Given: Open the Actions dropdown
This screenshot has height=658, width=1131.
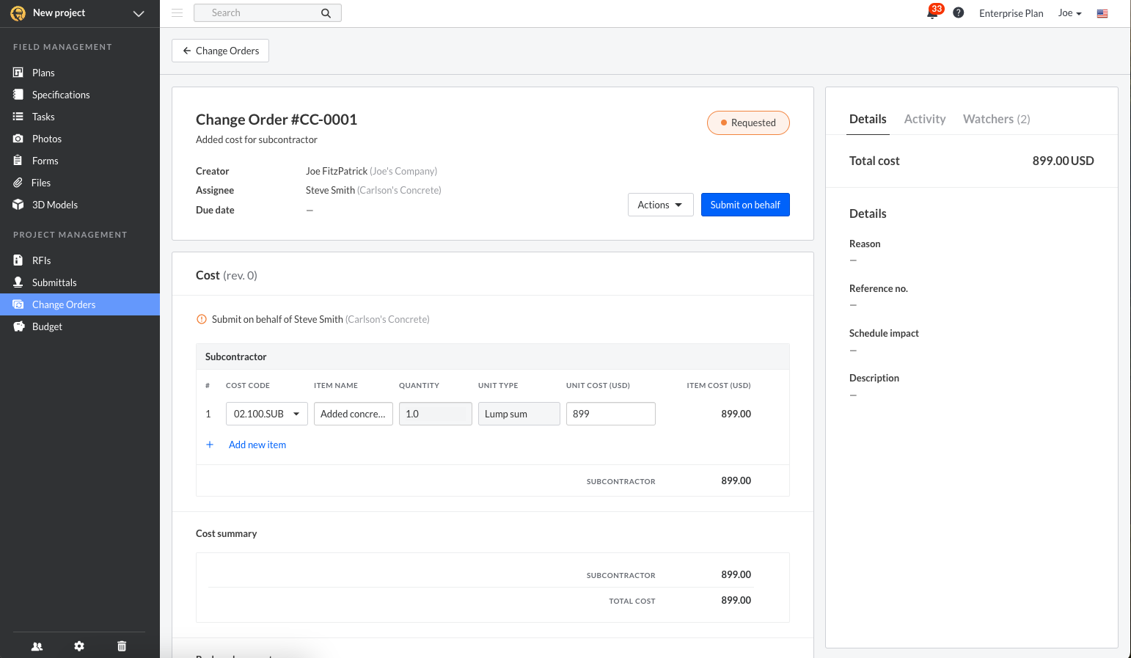Looking at the screenshot, I should coord(660,205).
